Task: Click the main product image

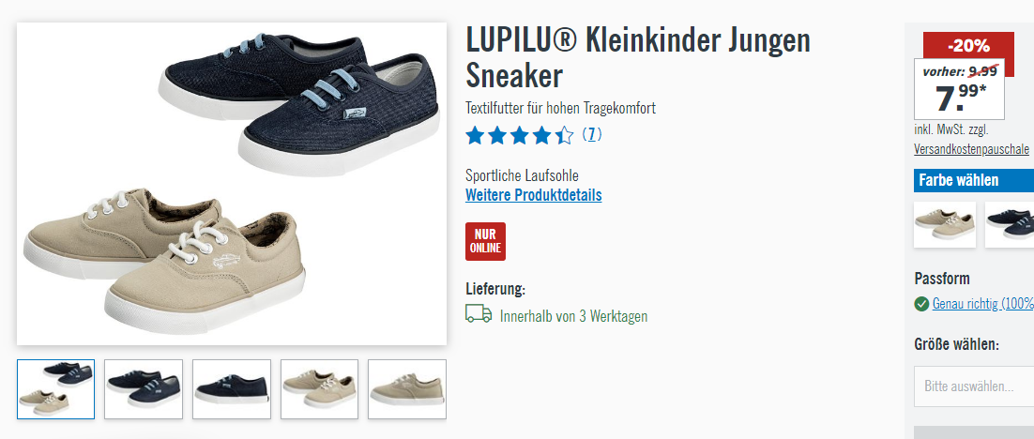Action: (232, 184)
